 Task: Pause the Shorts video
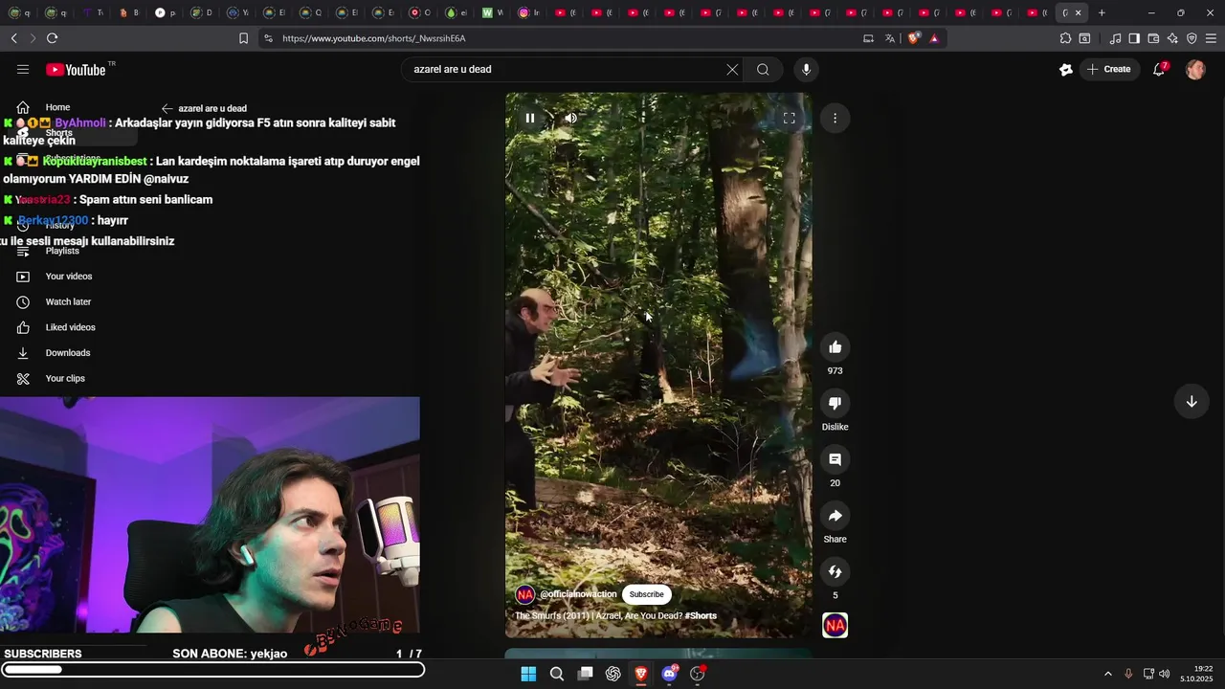click(x=529, y=118)
